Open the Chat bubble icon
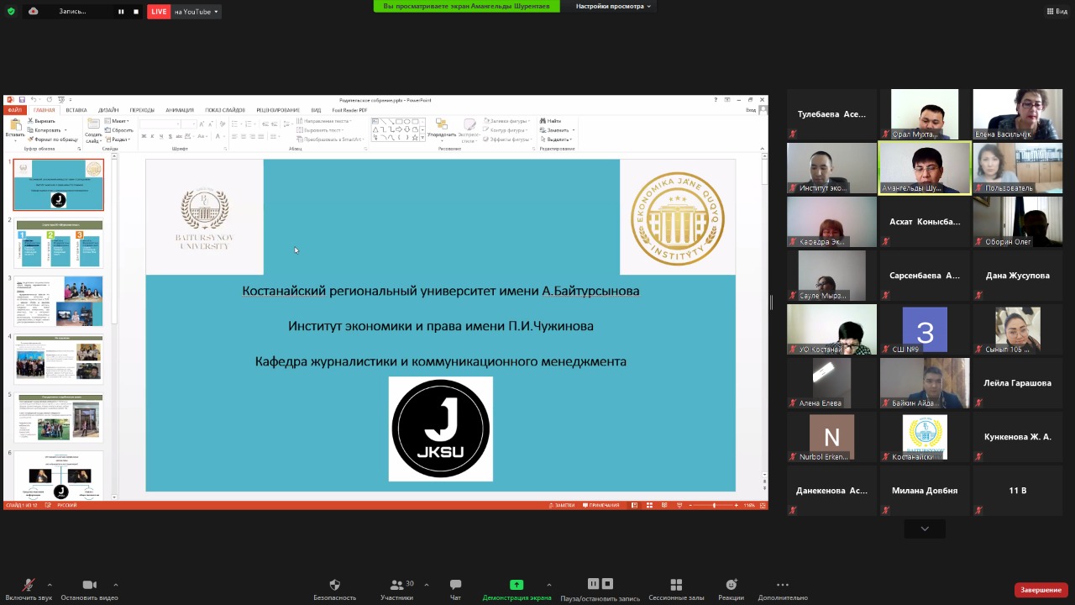The image size is (1075, 605). (x=455, y=585)
